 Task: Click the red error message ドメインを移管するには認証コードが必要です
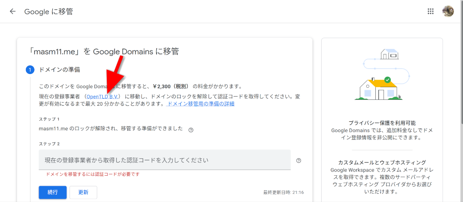(x=93, y=174)
